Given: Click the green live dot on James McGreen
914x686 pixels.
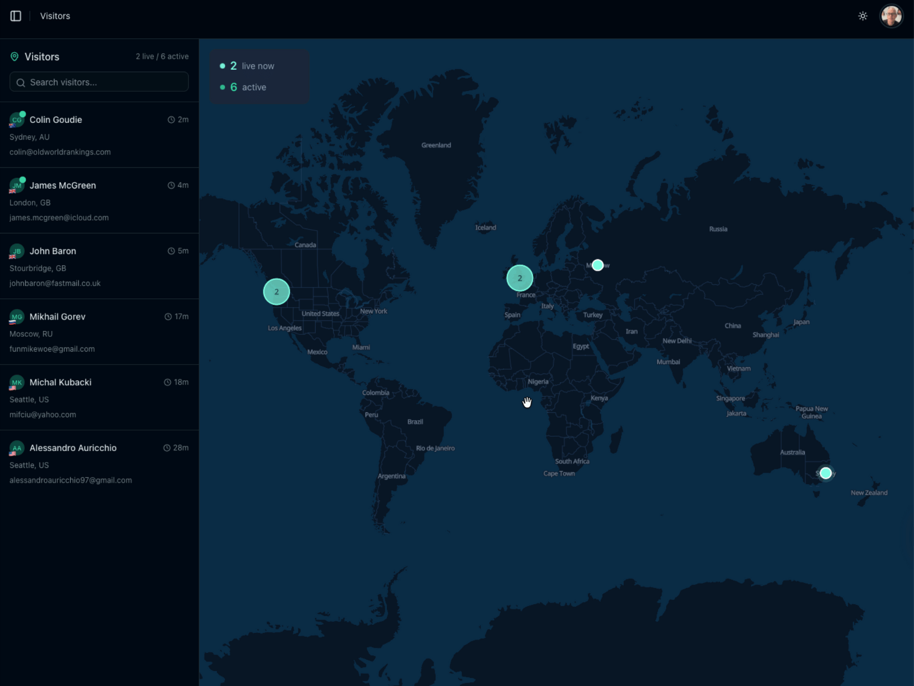Looking at the screenshot, I should (x=23, y=178).
